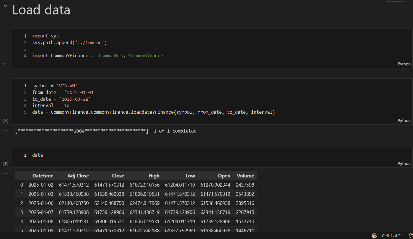The height and width of the screenshot is (239, 413).
Task: Change language mode of the data cell
Action: coord(404,164)
